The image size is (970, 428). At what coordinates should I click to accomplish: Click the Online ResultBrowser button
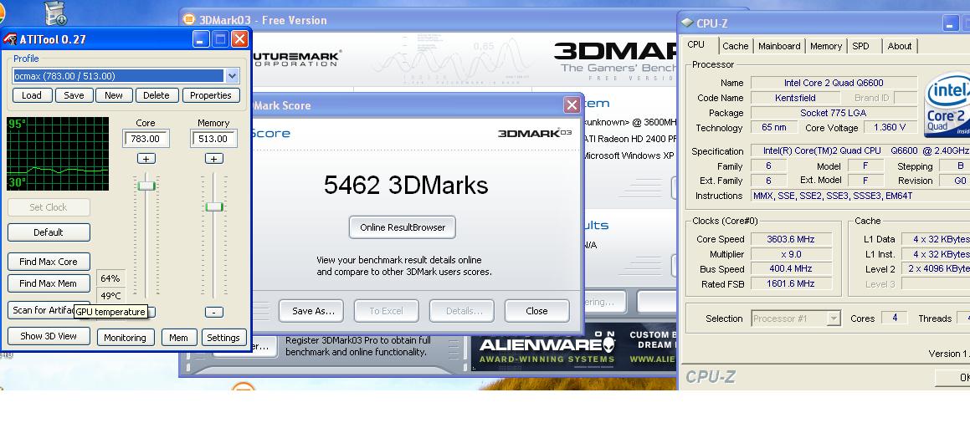[x=403, y=227]
